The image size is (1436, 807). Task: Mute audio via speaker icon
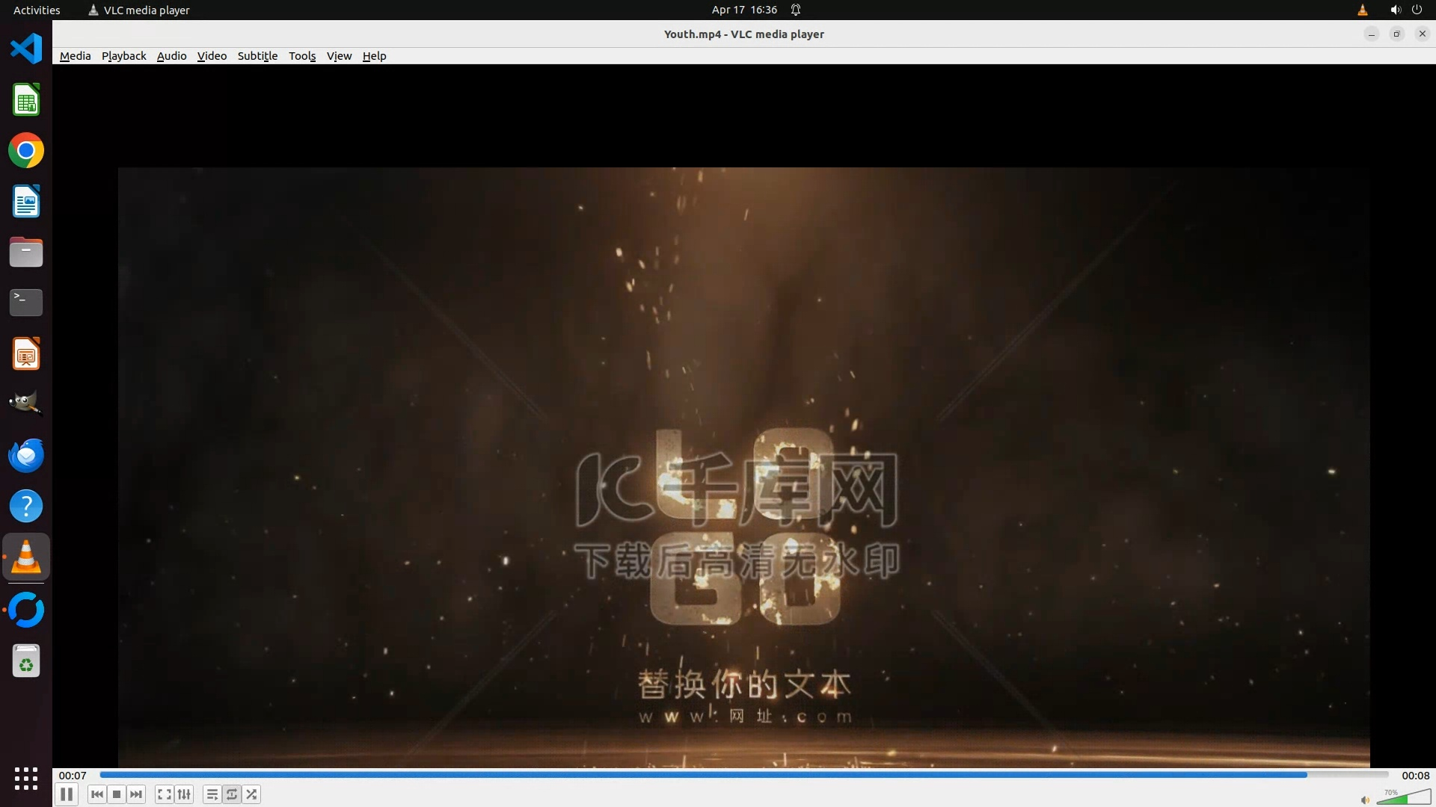(x=1365, y=800)
